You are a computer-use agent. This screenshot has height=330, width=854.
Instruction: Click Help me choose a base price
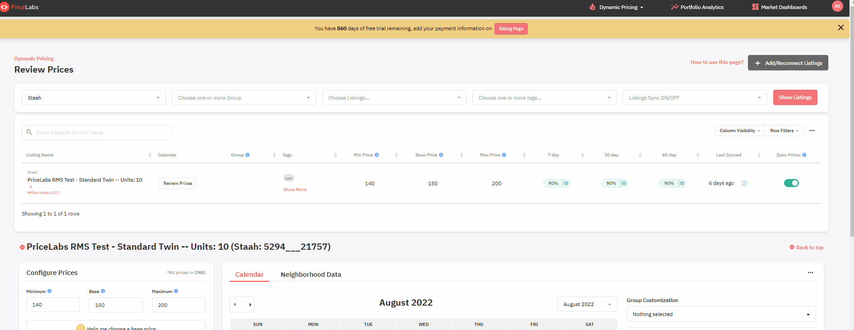point(116,326)
